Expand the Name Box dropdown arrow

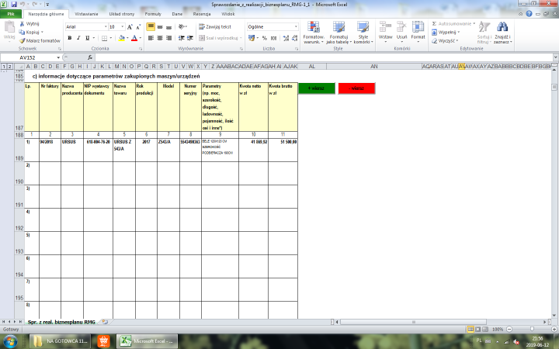point(60,57)
